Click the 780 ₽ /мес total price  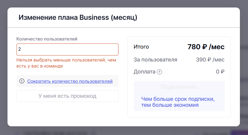[206, 47]
